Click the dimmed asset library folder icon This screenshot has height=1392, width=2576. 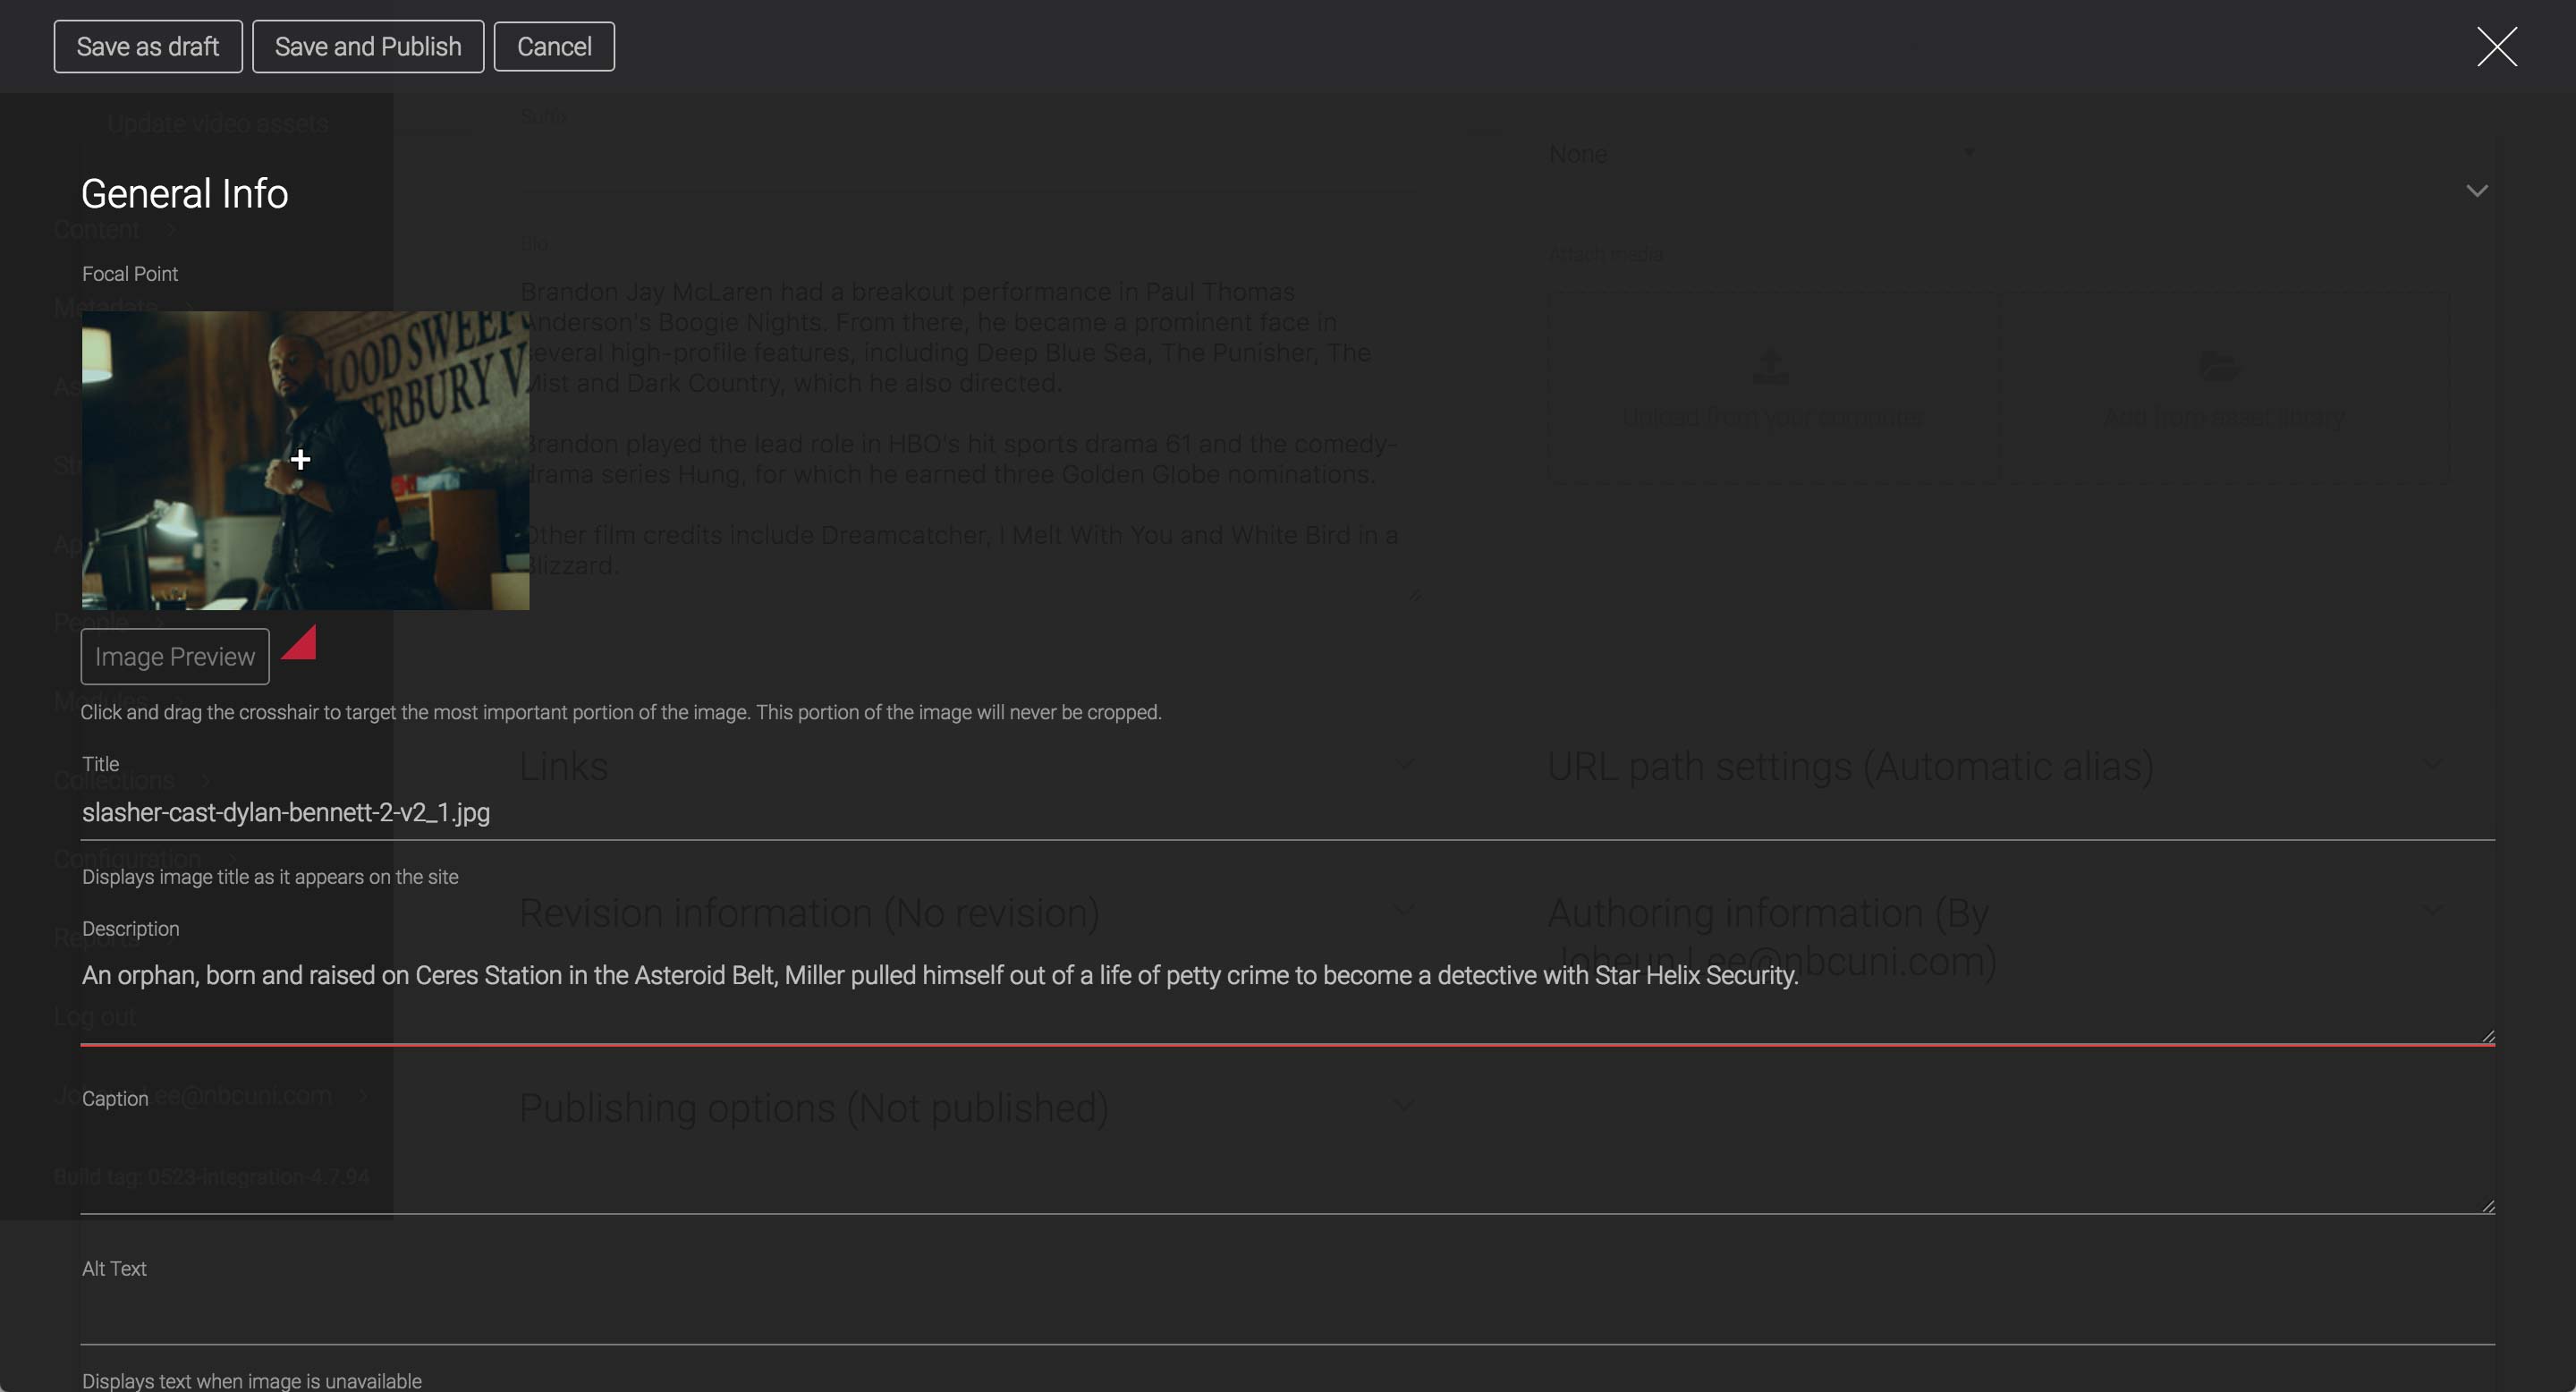click(2220, 366)
